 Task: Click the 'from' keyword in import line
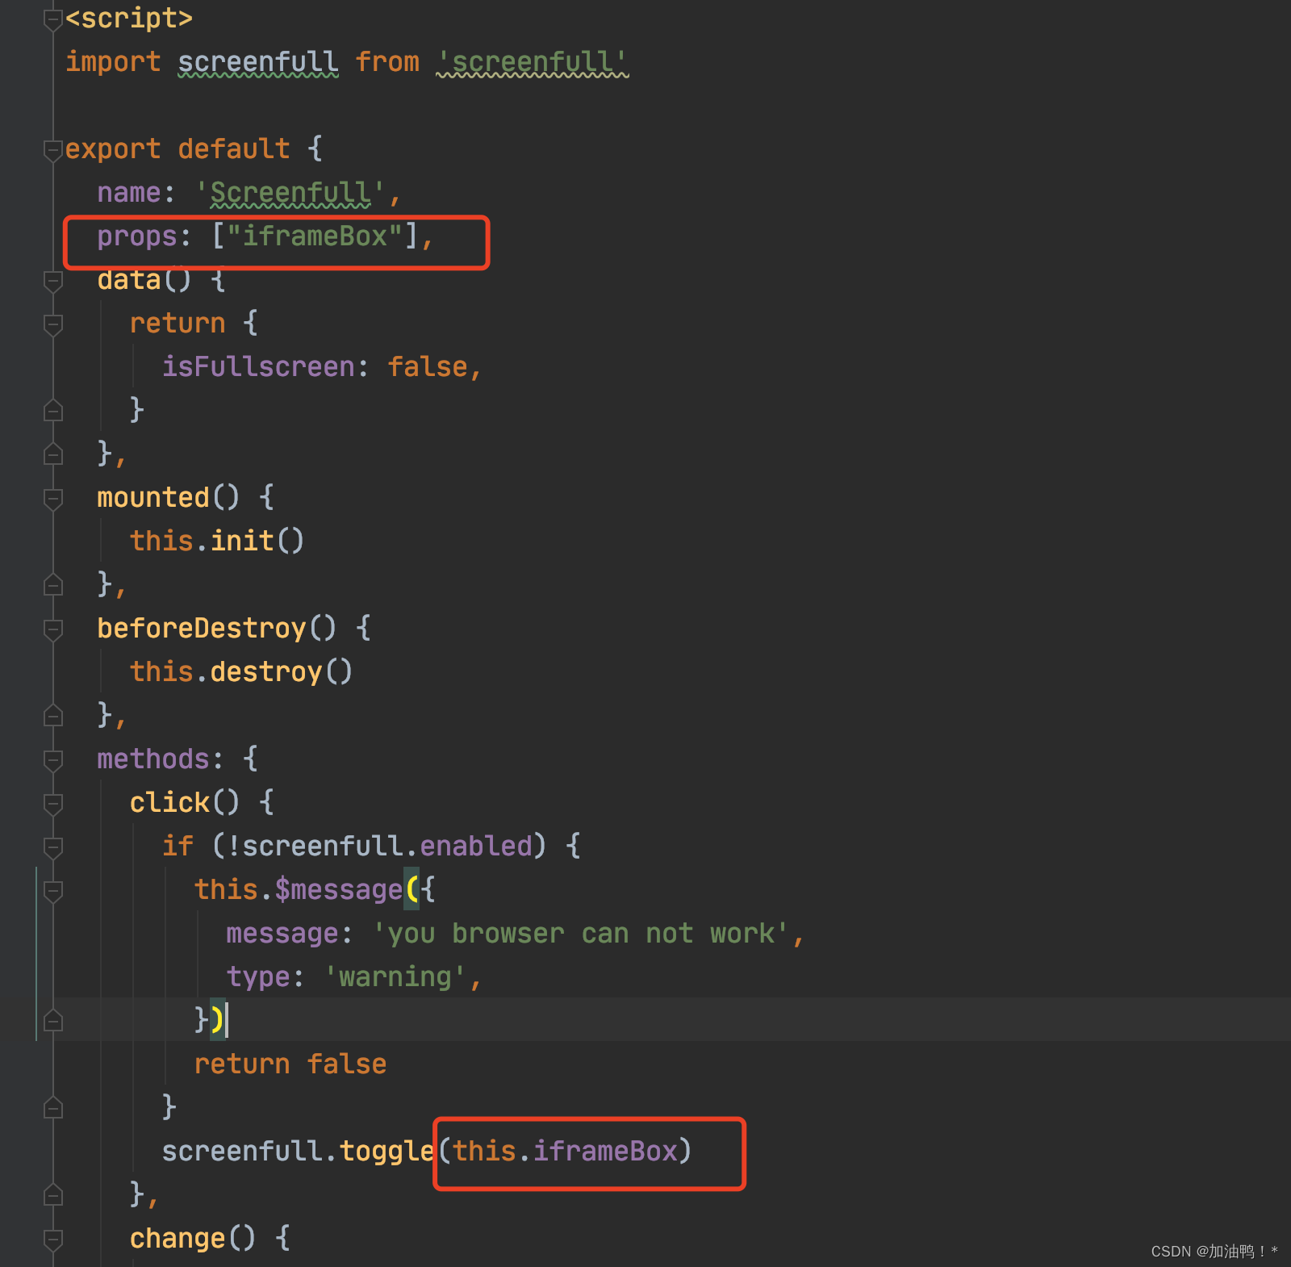(387, 61)
